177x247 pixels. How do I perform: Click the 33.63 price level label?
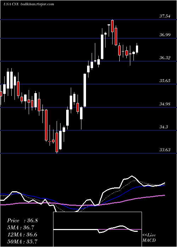[165, 150]
